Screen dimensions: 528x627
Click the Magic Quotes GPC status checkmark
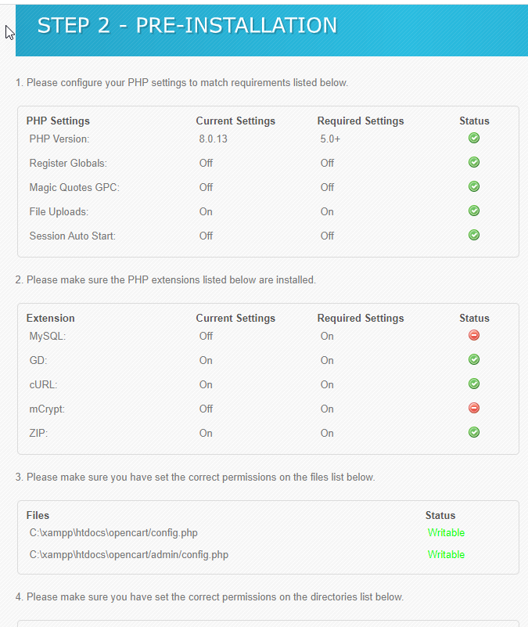[x=474, y=186]
